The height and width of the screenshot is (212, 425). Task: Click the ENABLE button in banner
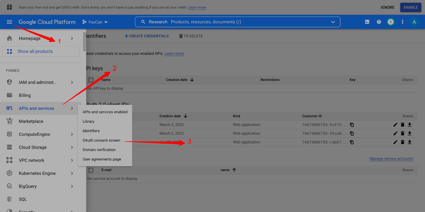[411, 7]
